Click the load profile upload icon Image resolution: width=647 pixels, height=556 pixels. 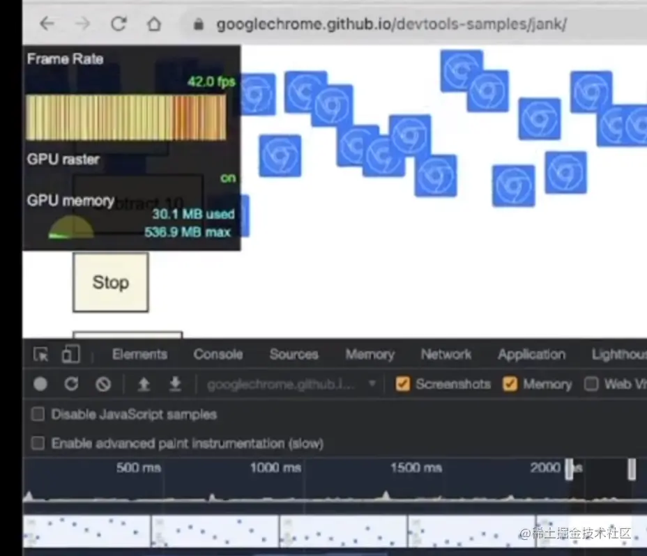pyautogui.click(x=144, y=384)
